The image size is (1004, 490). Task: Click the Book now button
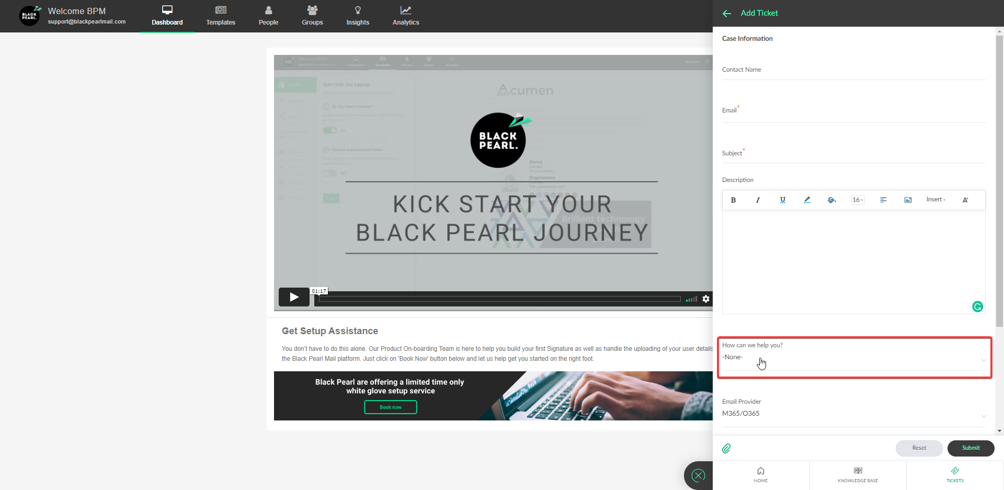[x=390, y=407]
